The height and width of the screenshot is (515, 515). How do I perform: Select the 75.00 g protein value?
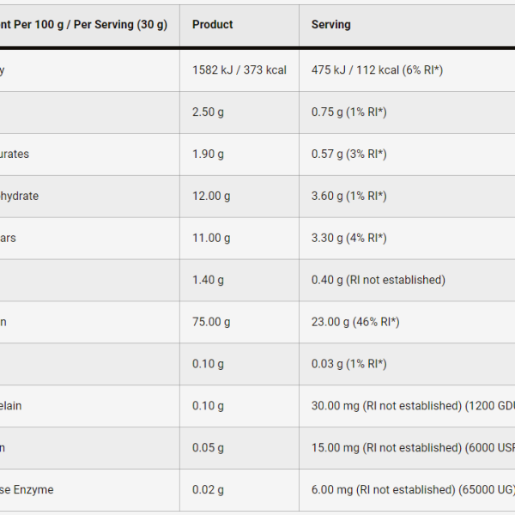pos(211,322)
